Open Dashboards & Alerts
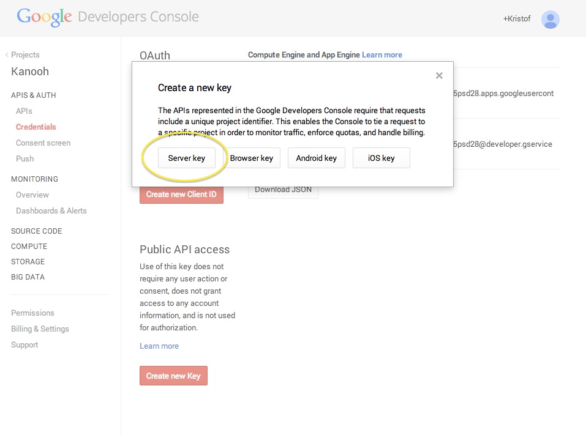The width and height of the screenshot is (586, 435). click(x=51, y=210)
